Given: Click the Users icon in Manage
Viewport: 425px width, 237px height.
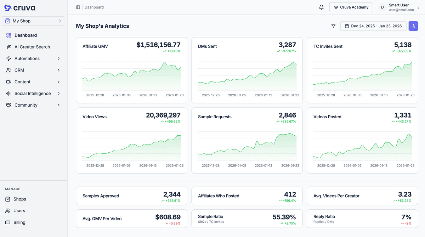Looking at the screenshot, I should click(x=8, y=211).
